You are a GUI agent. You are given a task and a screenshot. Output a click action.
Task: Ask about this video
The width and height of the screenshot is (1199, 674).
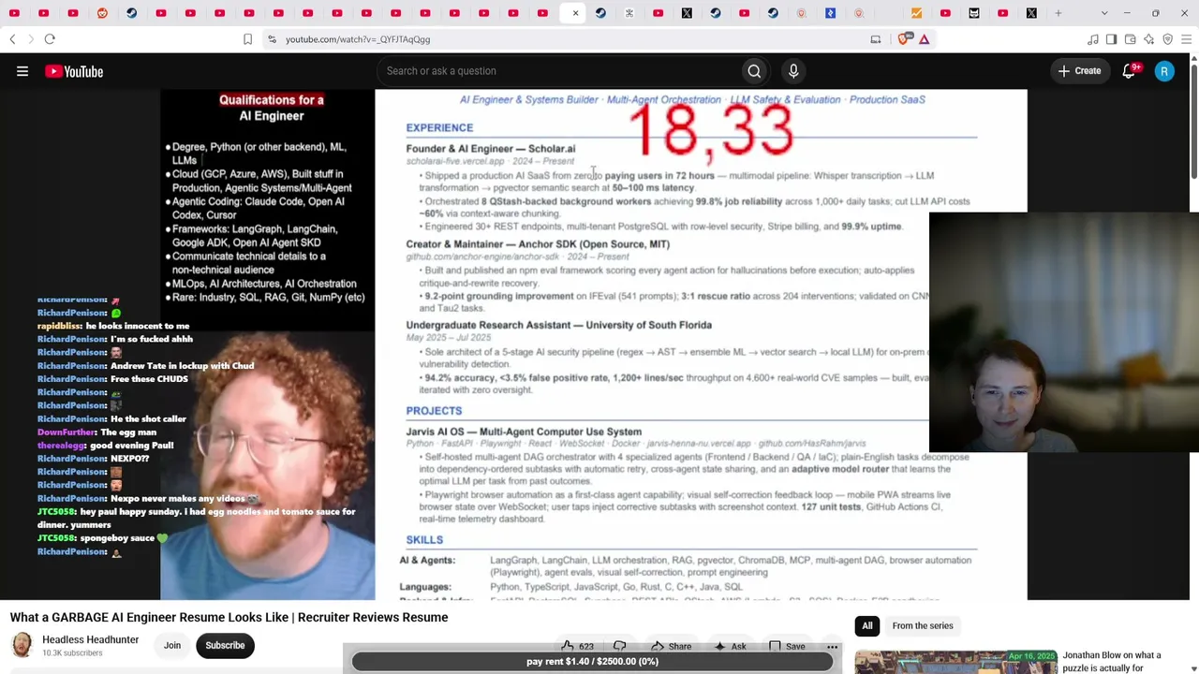click(730, 646)
